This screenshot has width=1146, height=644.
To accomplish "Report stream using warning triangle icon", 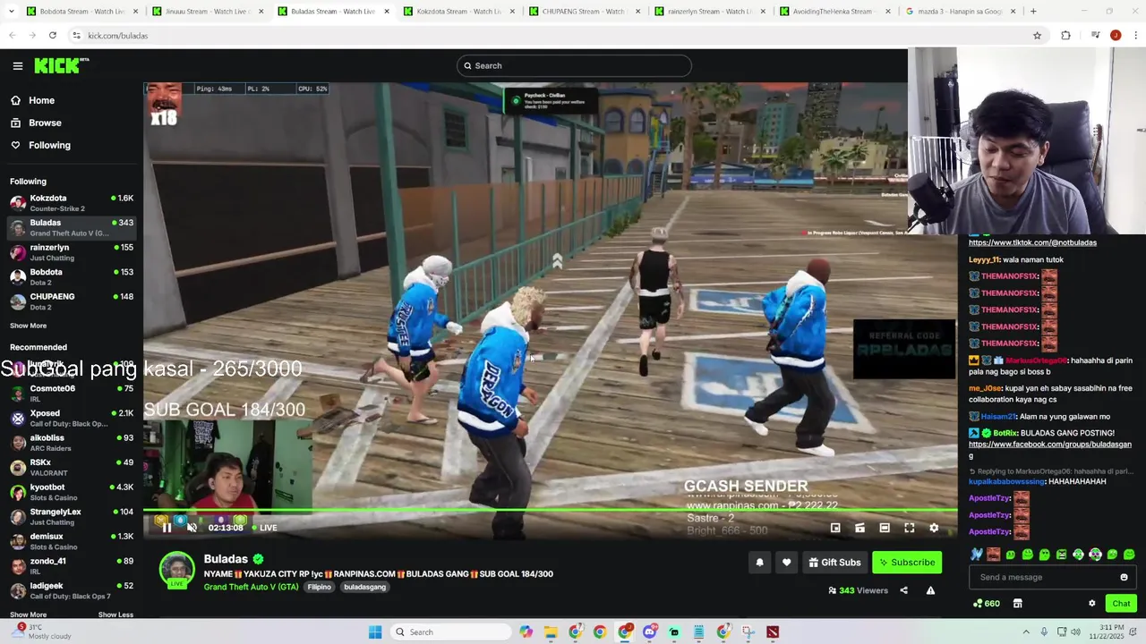I will click(930, 590).
